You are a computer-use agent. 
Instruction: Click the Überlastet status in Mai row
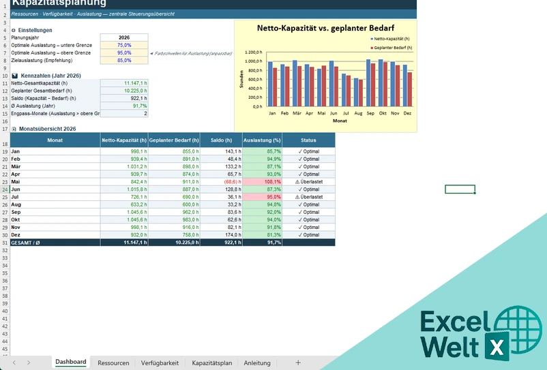(309, 181)
